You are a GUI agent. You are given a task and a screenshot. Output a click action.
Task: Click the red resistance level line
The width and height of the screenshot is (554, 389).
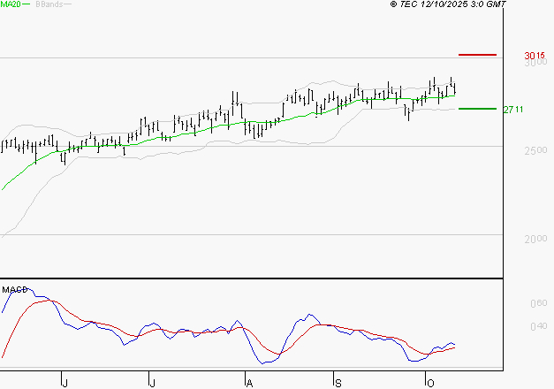tap(477, 55)
